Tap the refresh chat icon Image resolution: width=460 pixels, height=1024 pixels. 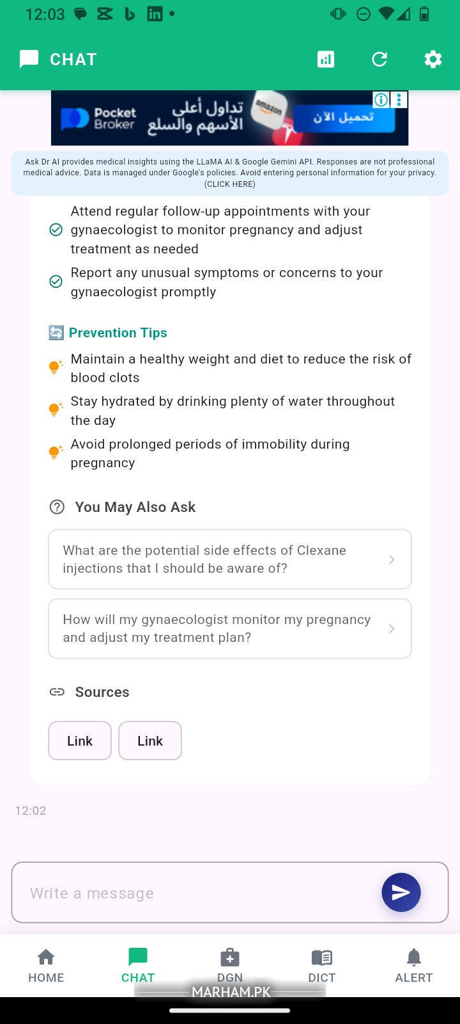tap(379, 60)
